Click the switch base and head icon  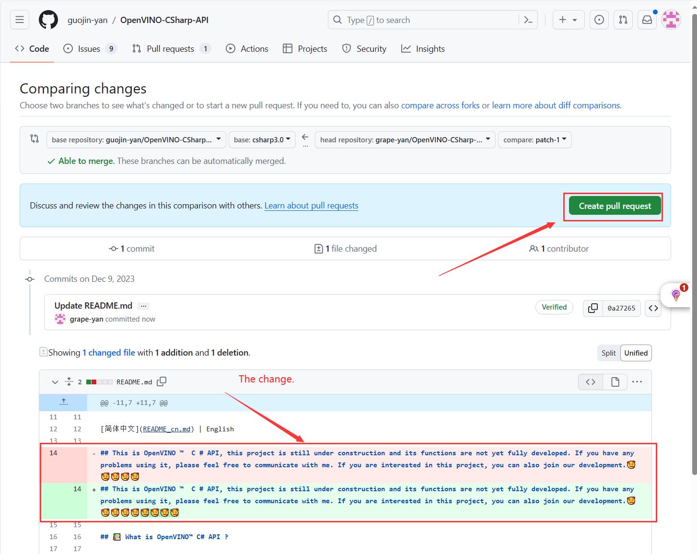pyautogui.click(x=35, y=139)
